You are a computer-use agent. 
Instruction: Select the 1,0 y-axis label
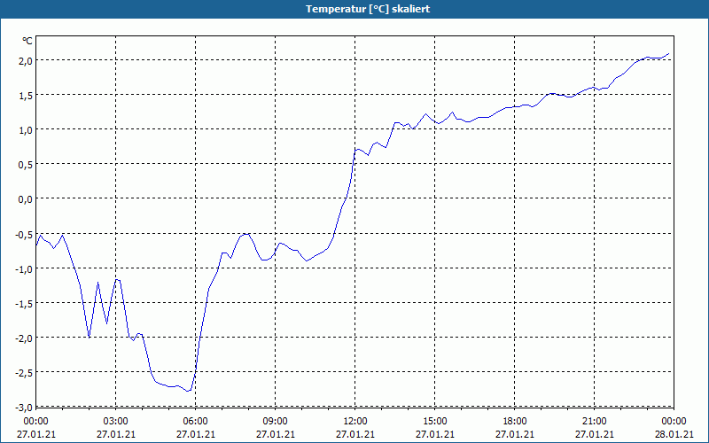pyautogui.click(x=26, y=130)
